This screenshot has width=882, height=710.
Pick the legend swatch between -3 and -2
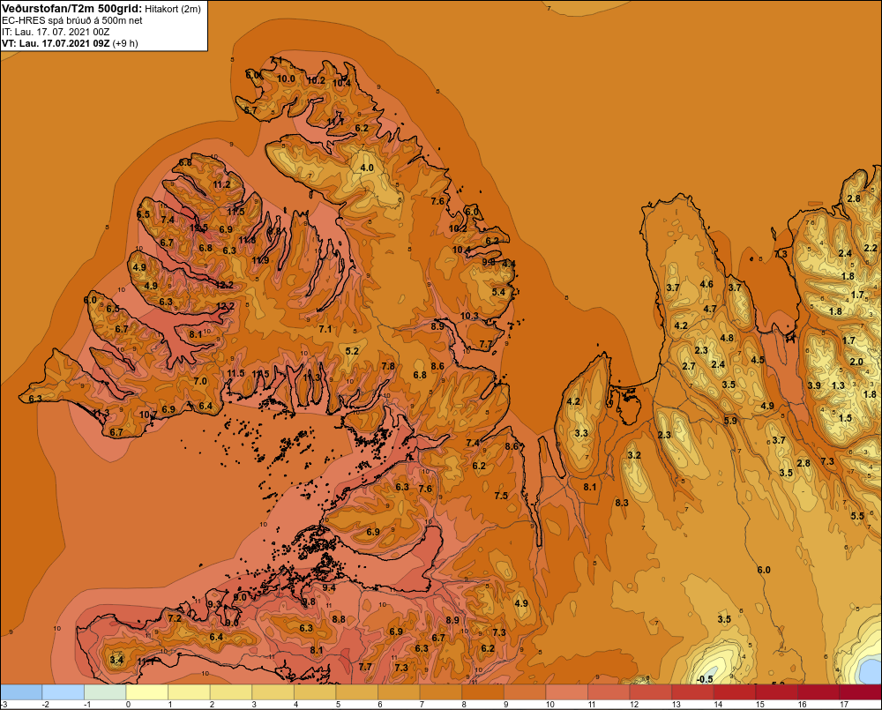point(21,692)
